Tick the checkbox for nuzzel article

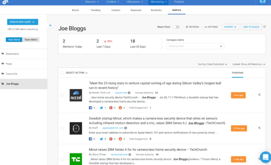(x=62, y=95)
